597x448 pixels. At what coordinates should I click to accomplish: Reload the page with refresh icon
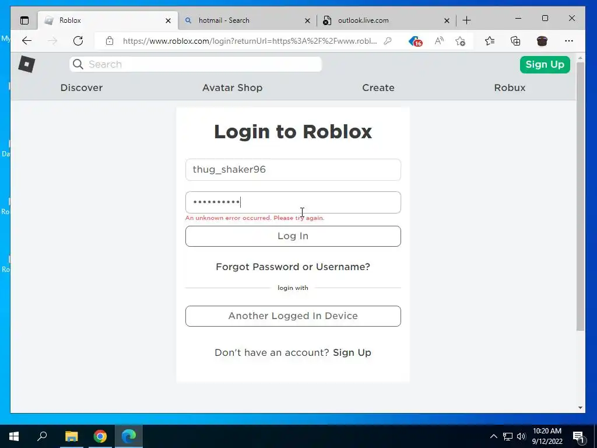click(78, 41)
